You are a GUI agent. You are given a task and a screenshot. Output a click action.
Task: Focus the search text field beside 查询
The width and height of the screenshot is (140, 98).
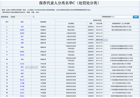pyautogui.click(x=123, y=17)
